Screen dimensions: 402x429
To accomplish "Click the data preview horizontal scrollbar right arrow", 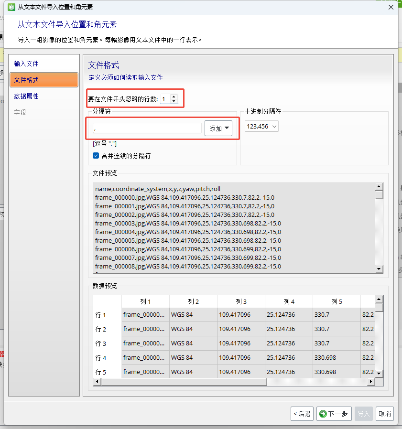I will click(x=372, y=382).
